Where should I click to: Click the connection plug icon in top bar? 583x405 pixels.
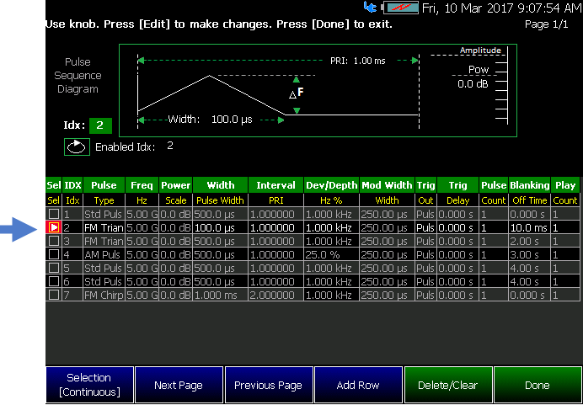[x=371, y=7]
